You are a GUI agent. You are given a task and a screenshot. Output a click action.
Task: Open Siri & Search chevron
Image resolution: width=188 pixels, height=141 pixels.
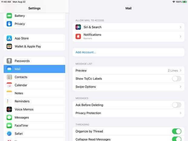(x=180, y=27)
